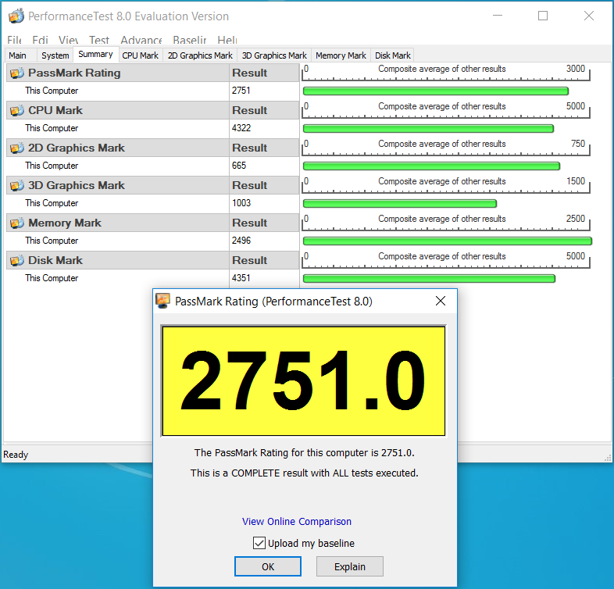Switch to the System tab
614x589 pixels.
[55, 55]
